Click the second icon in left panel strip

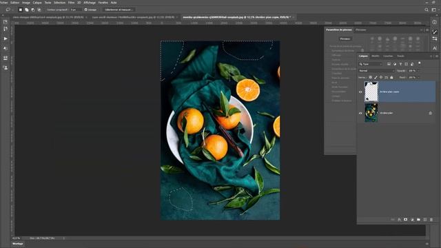tap(6, 29)
